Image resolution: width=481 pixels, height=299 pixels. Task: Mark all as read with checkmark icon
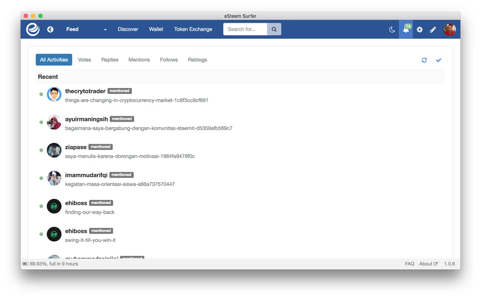tap(439, 60)
